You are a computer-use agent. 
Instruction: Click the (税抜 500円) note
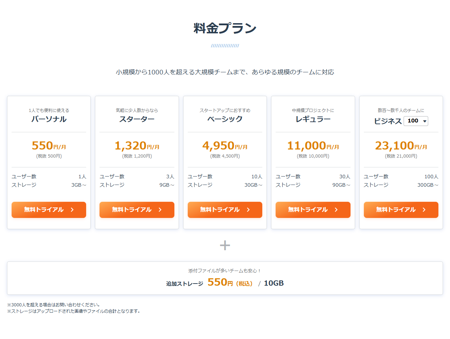click(x=49, y=156)
